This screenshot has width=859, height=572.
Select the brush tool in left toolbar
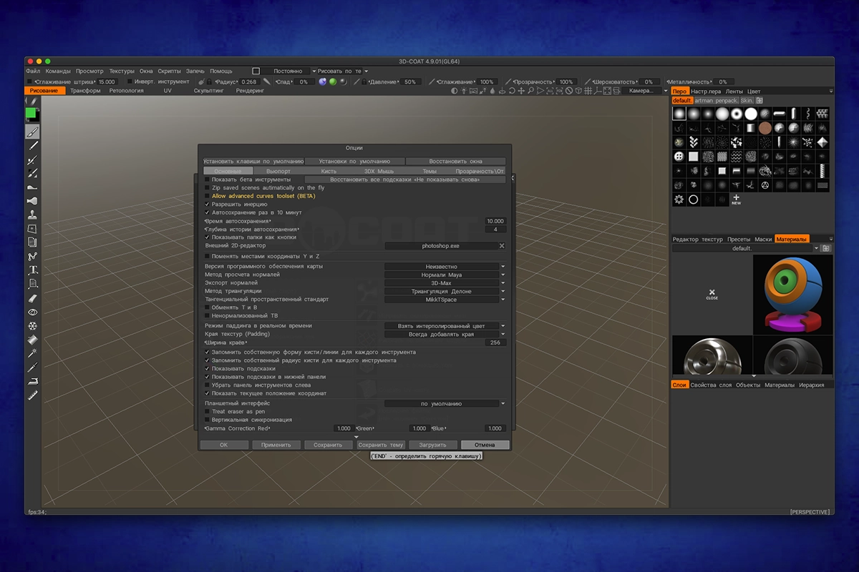(x=32, y=132)
